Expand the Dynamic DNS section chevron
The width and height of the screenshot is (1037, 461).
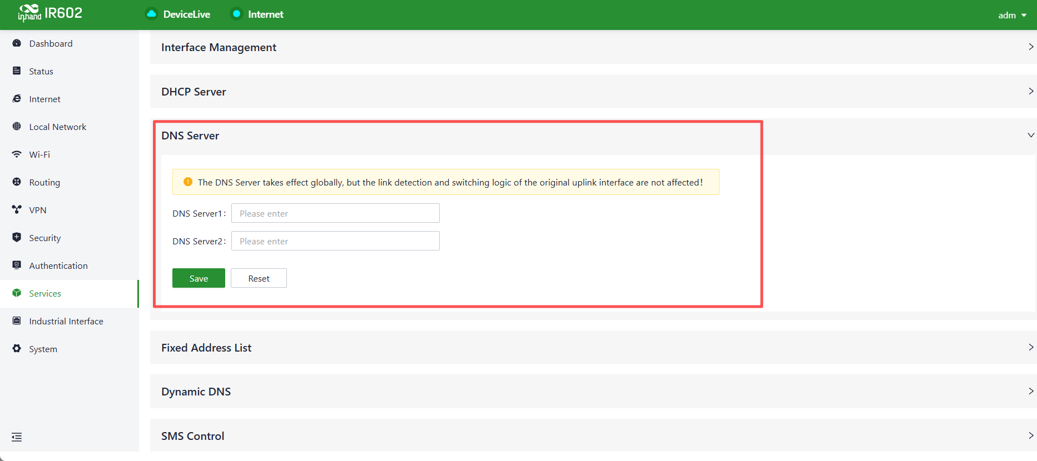tap(1031, 391)
